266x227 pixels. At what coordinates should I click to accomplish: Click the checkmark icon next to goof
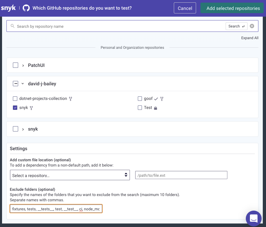tap(156, 99)
